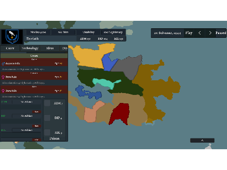Click the Paused status indicator
The height and width of the screenshot is (170, 227).
(x=221, y=33)
